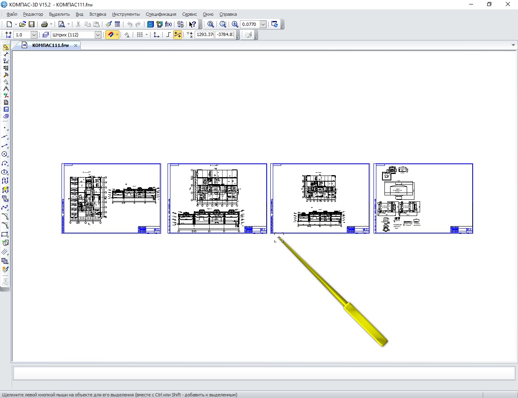Open the Инструменты menu
This screenshot has width=518, height=398.
click(x=126, y=14)
